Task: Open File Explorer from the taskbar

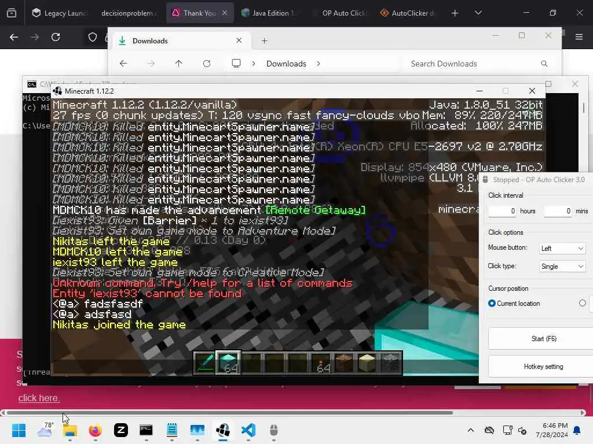Action: click(70, 430)
